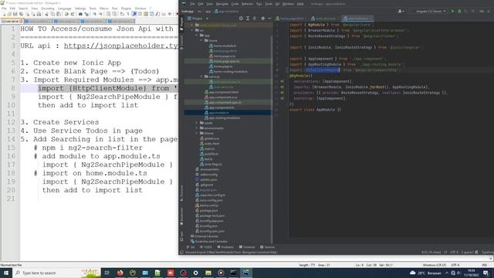The image size is (494, 278).
Task: Open the Project panel gear settings
Action: [262, 19]
